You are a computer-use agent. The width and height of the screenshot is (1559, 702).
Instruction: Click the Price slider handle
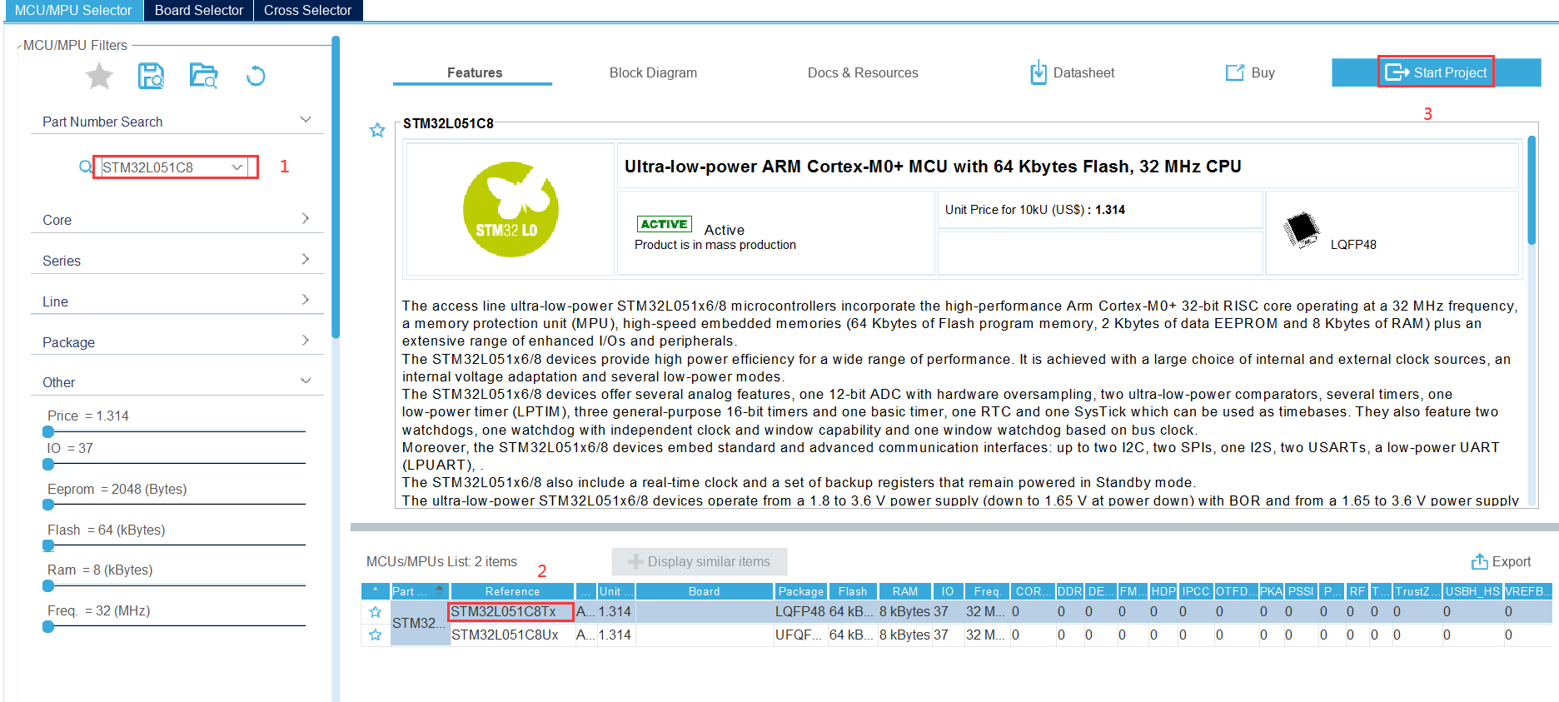(x=48, y=431)
